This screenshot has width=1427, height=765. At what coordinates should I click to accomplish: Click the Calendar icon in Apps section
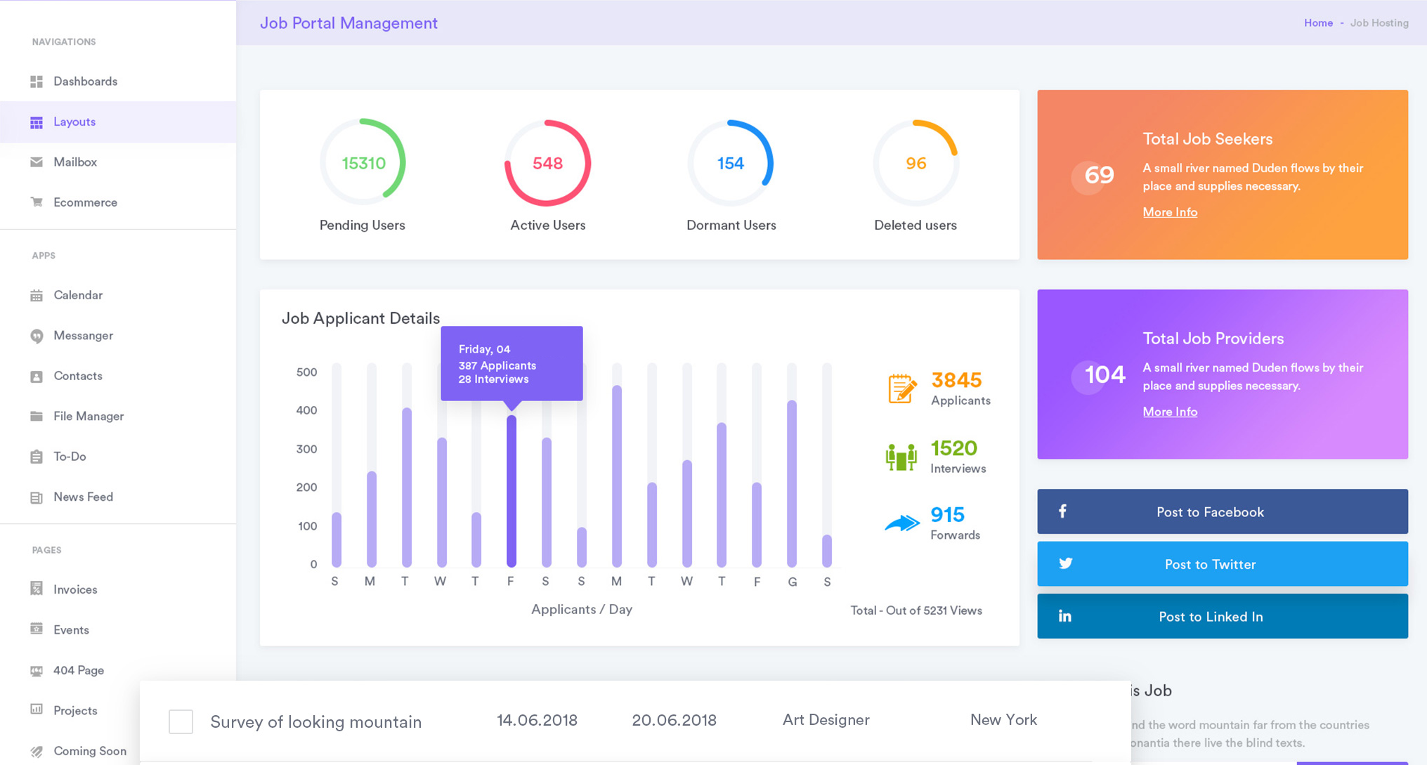[x=37, y=296]
